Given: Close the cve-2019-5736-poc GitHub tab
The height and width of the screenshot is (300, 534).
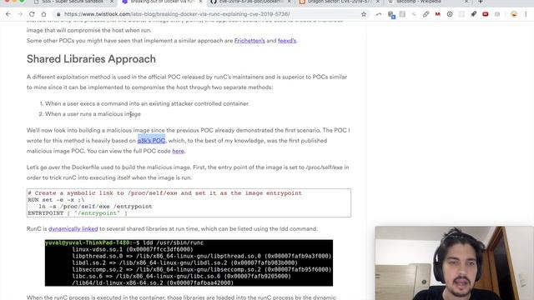Looking at the screenshot, I should (x=290, y=2).
